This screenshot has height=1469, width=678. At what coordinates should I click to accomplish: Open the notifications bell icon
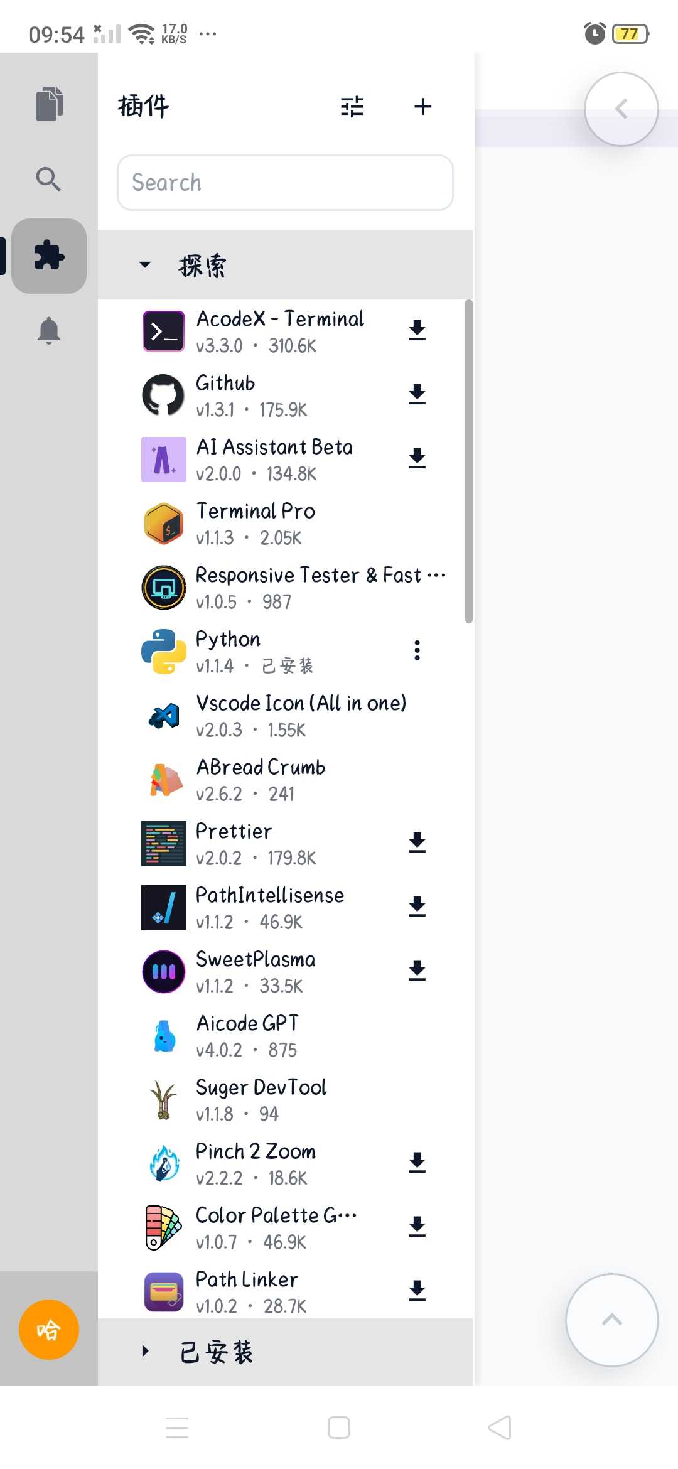49,331
